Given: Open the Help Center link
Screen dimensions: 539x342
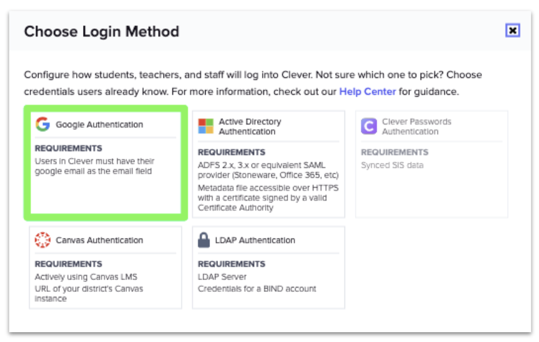Looking at the screenshot, I should click(x=367, y=92).
